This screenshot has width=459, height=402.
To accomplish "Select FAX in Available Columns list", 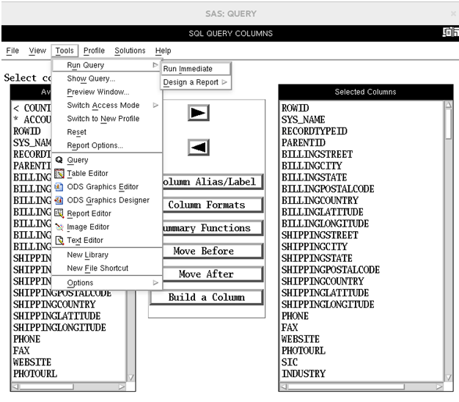I will point(21,351).
